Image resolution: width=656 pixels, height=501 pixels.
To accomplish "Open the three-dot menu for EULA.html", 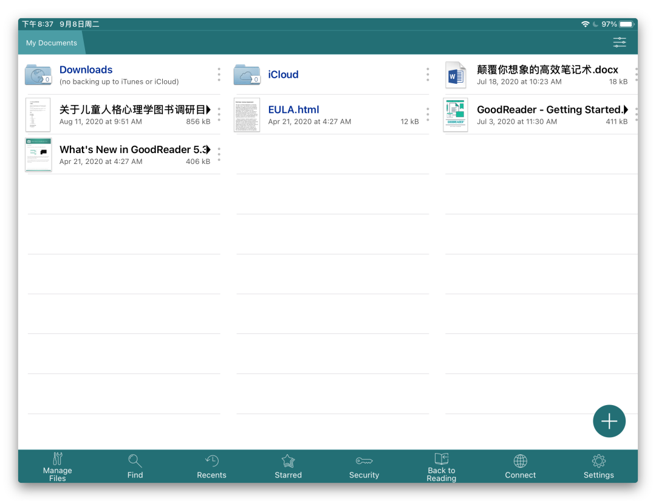I will point(428,114).
